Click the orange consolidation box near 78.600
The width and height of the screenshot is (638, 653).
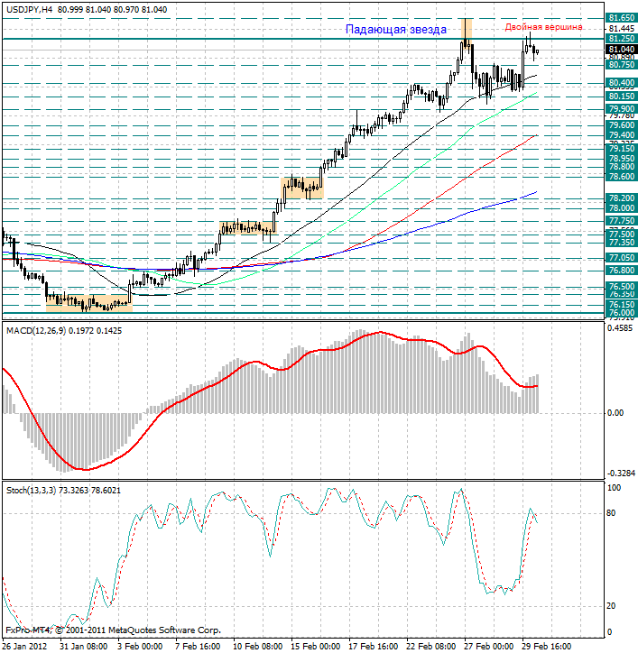coord(302,188)
